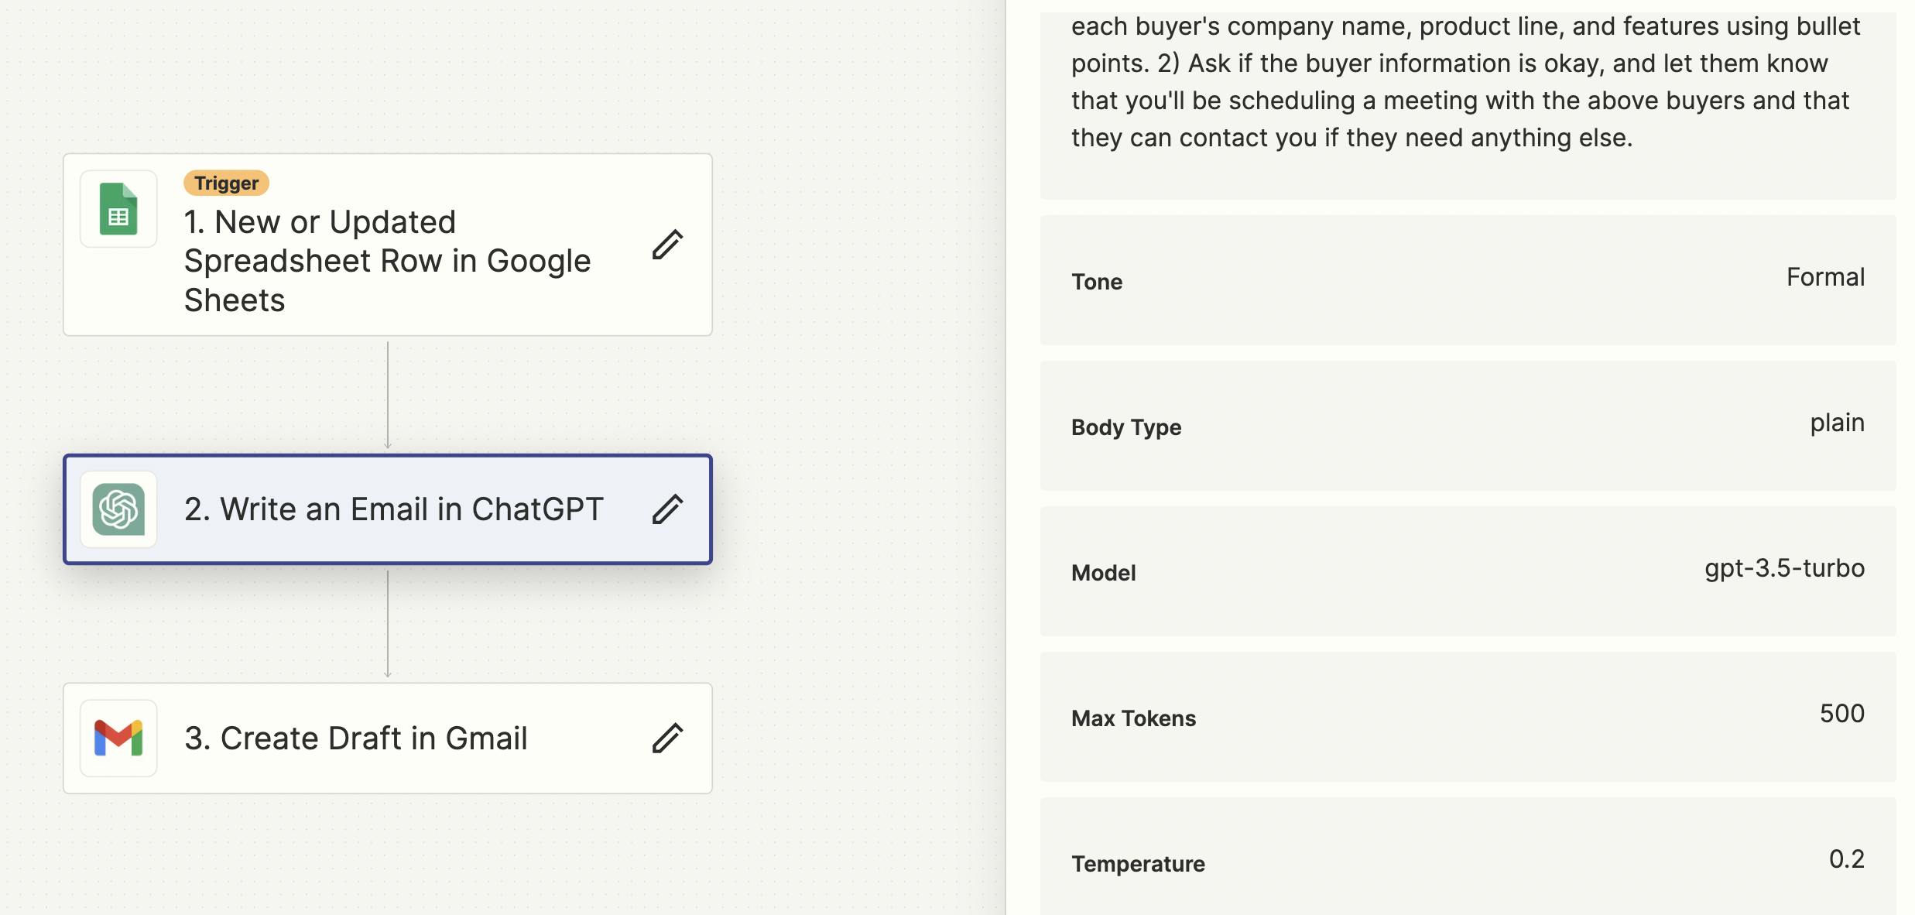Select step 1 New or Updated Spreadsheet Row
Screen dimensions: 1915x915
click(388, 245)
